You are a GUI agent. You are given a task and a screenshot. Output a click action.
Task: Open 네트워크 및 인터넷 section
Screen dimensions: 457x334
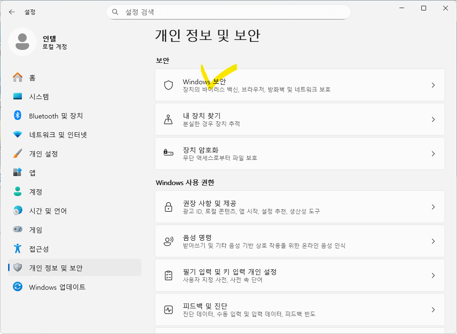pos(75,135)
